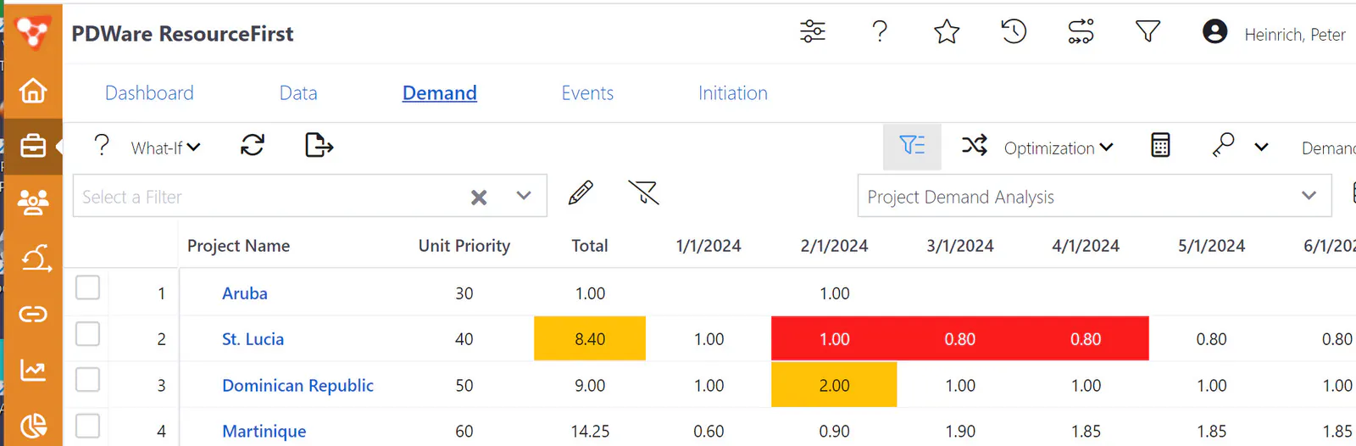Click Martinique total 14.25 cell
The image size is (1356, 446).
(x=590, y=431)
